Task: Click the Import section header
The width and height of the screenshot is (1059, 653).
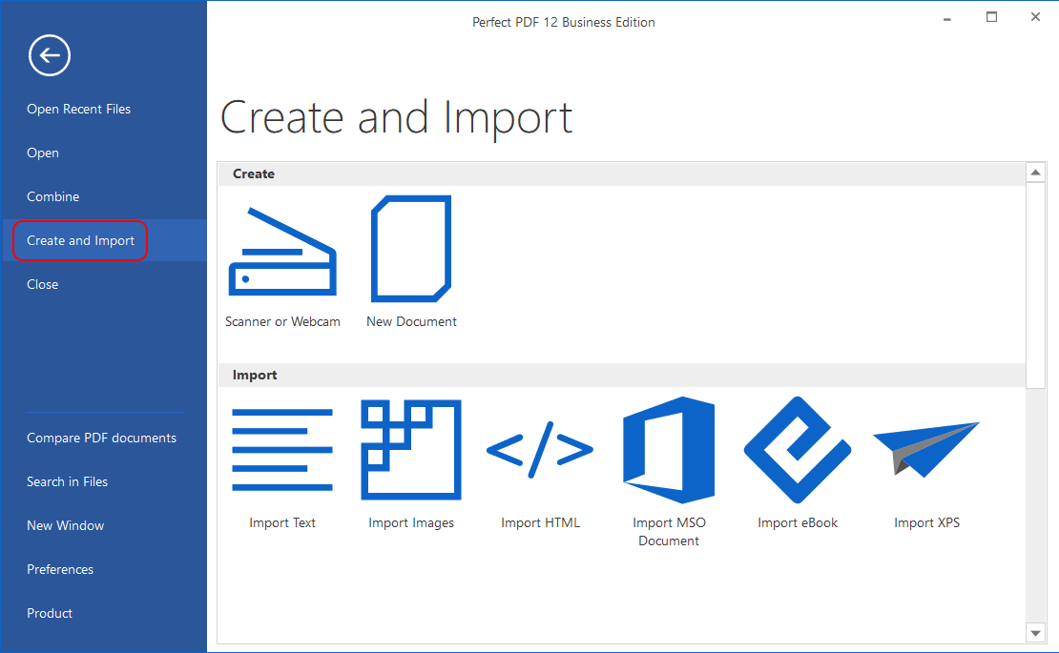Action: 621,375
